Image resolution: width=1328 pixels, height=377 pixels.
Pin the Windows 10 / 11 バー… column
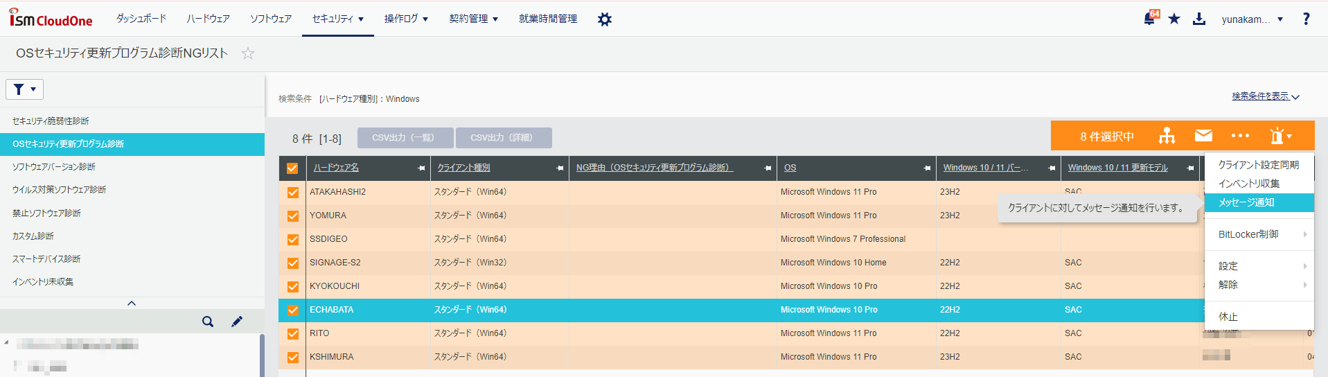[x=1052, y=168]
